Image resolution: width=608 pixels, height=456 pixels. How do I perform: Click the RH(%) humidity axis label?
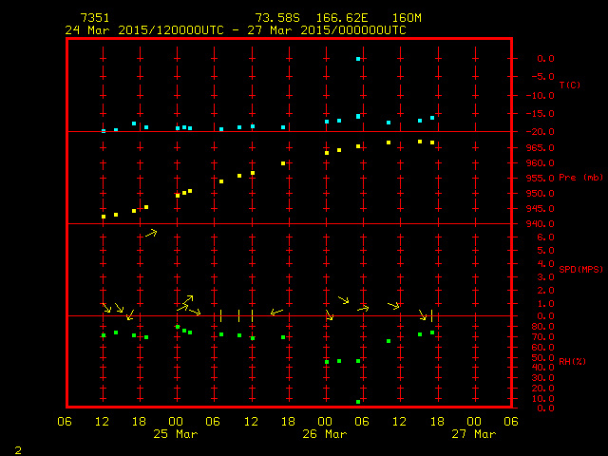569,362
